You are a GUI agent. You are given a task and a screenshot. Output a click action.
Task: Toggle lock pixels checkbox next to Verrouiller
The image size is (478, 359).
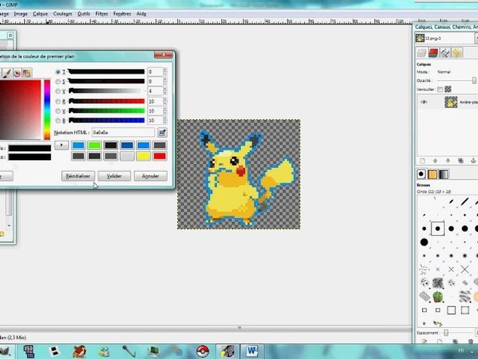[440, 89]
